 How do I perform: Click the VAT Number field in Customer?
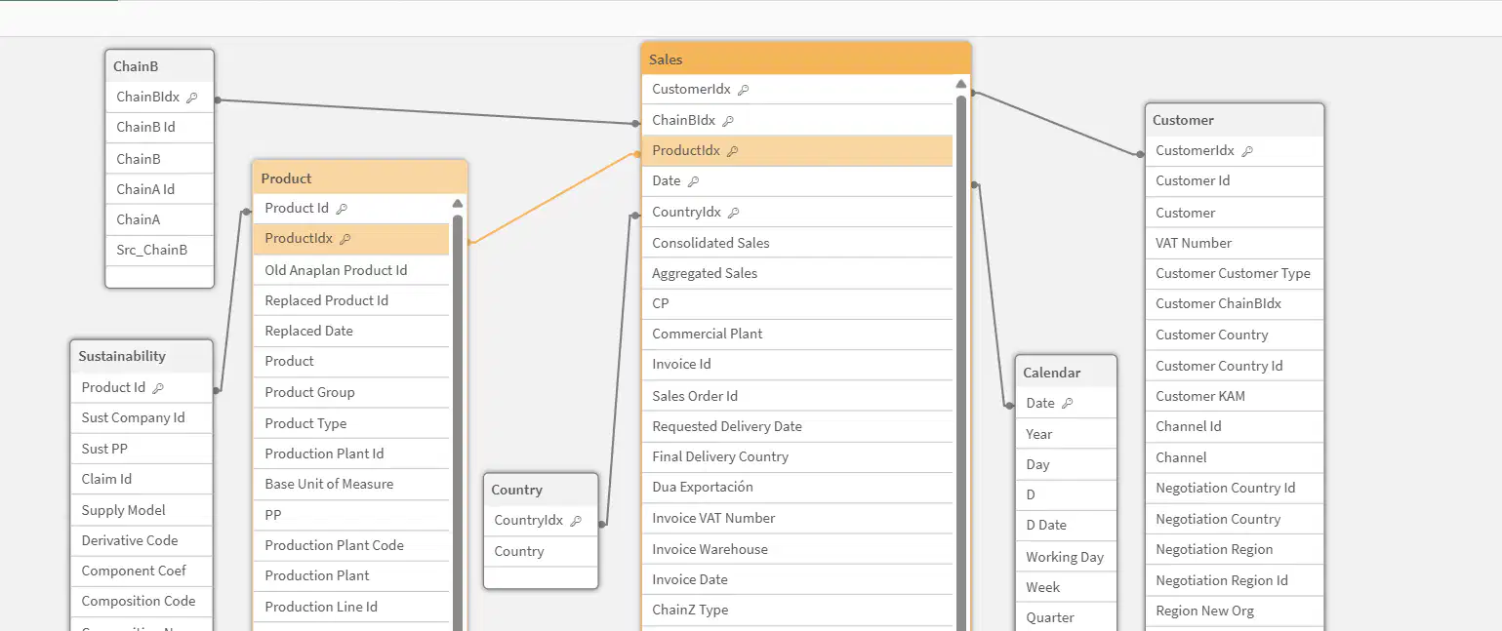(1235, 243)
